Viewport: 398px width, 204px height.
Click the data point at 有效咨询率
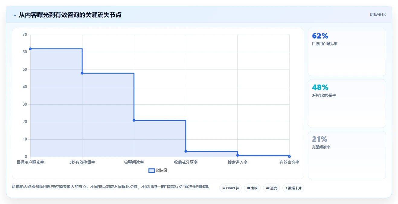coord(289,156)
